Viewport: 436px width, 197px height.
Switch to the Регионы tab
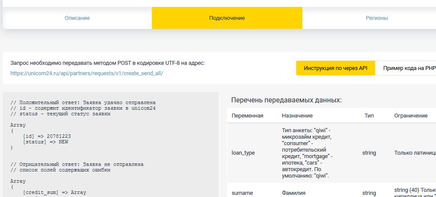point(377,18)
